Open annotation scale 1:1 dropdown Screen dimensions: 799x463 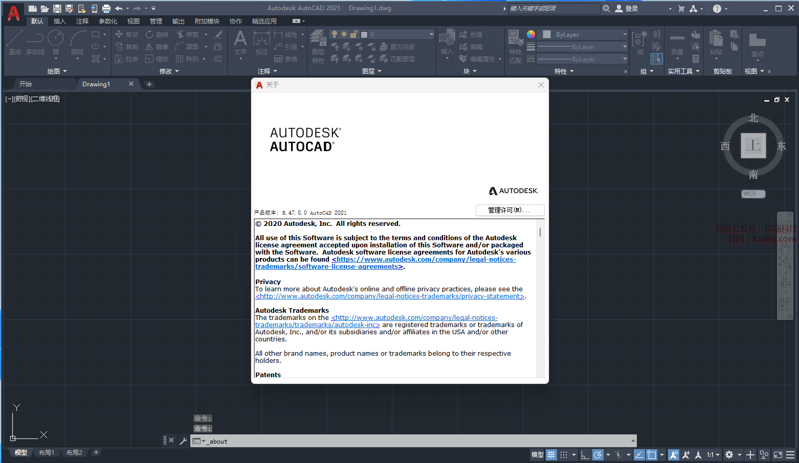point(713,455)
